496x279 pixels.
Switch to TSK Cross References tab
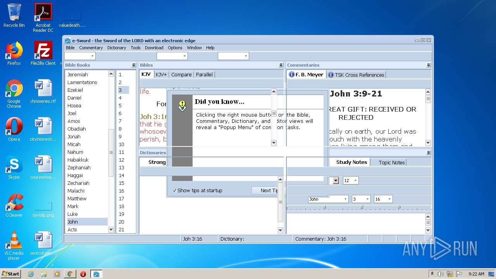point(356,75)
